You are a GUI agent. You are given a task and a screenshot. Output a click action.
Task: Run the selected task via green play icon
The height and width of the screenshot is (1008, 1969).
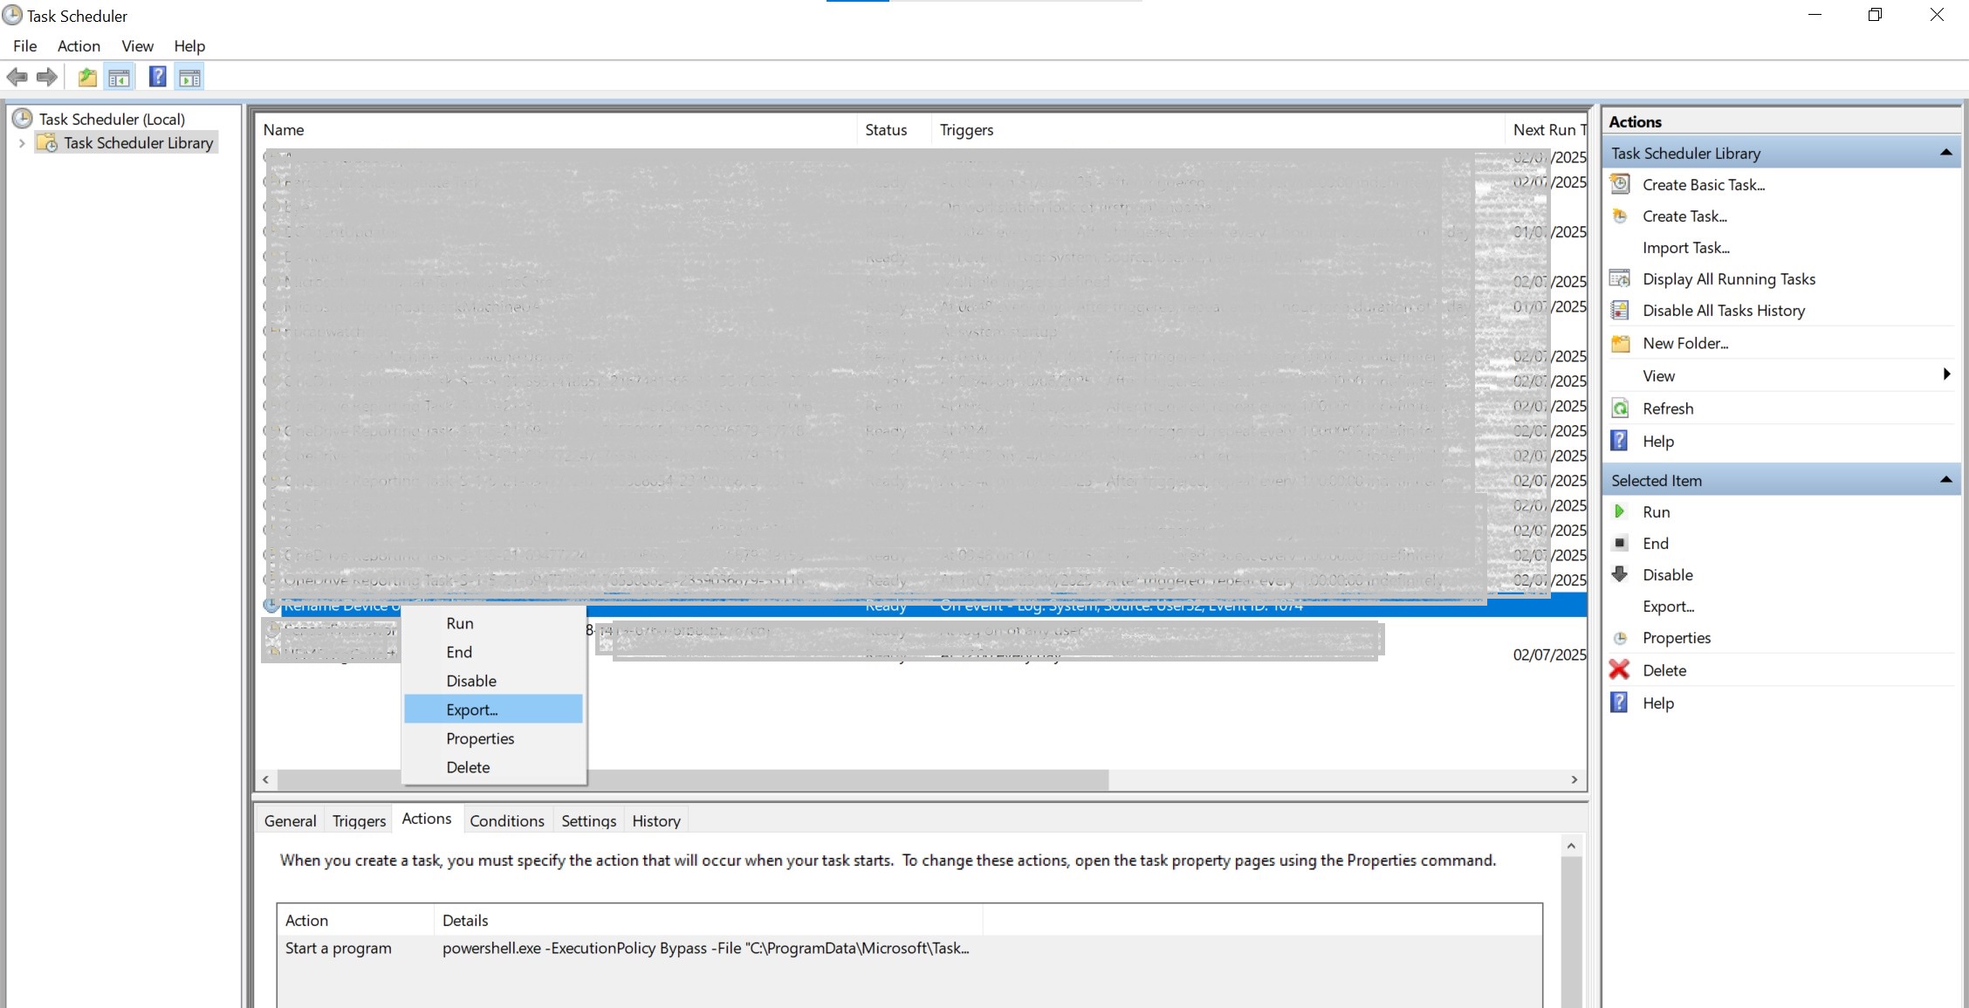(x=1621, y=511)
